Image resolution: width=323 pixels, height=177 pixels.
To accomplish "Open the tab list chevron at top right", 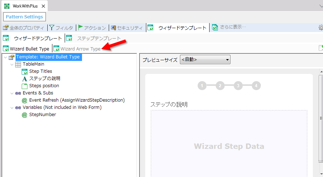I will coord(321,6).
